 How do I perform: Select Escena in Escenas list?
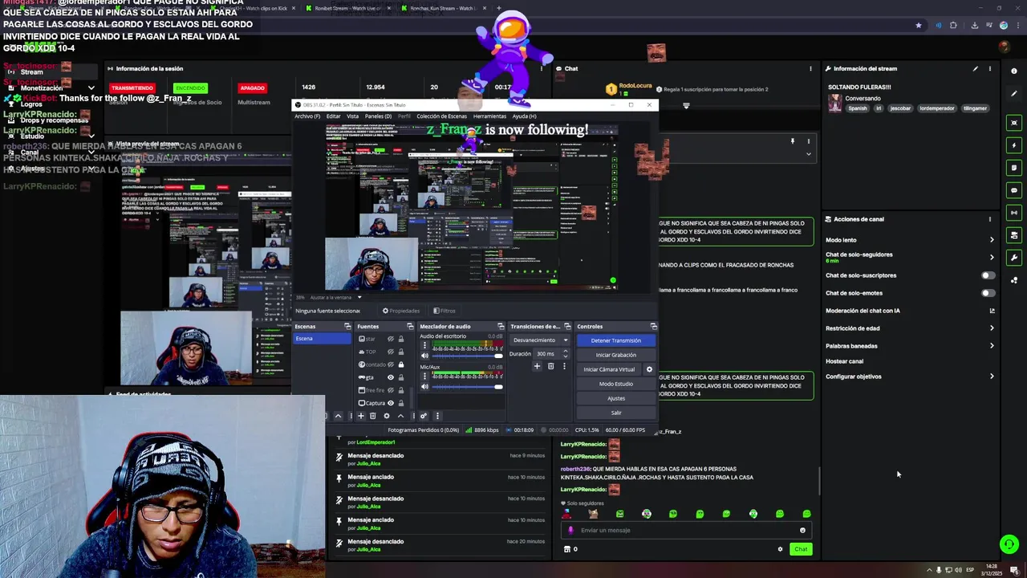tap(323, 339)
